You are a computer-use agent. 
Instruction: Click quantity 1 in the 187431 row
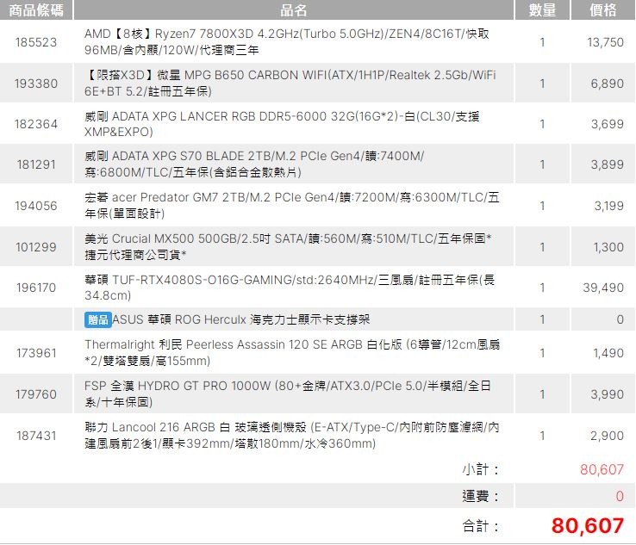[542, 436]
